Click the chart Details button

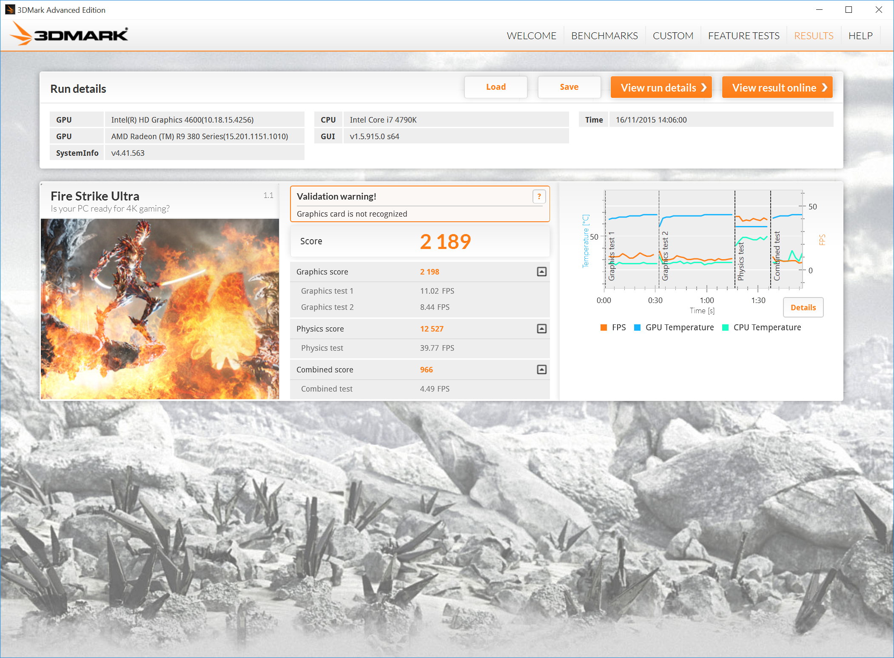coord(803,307)
